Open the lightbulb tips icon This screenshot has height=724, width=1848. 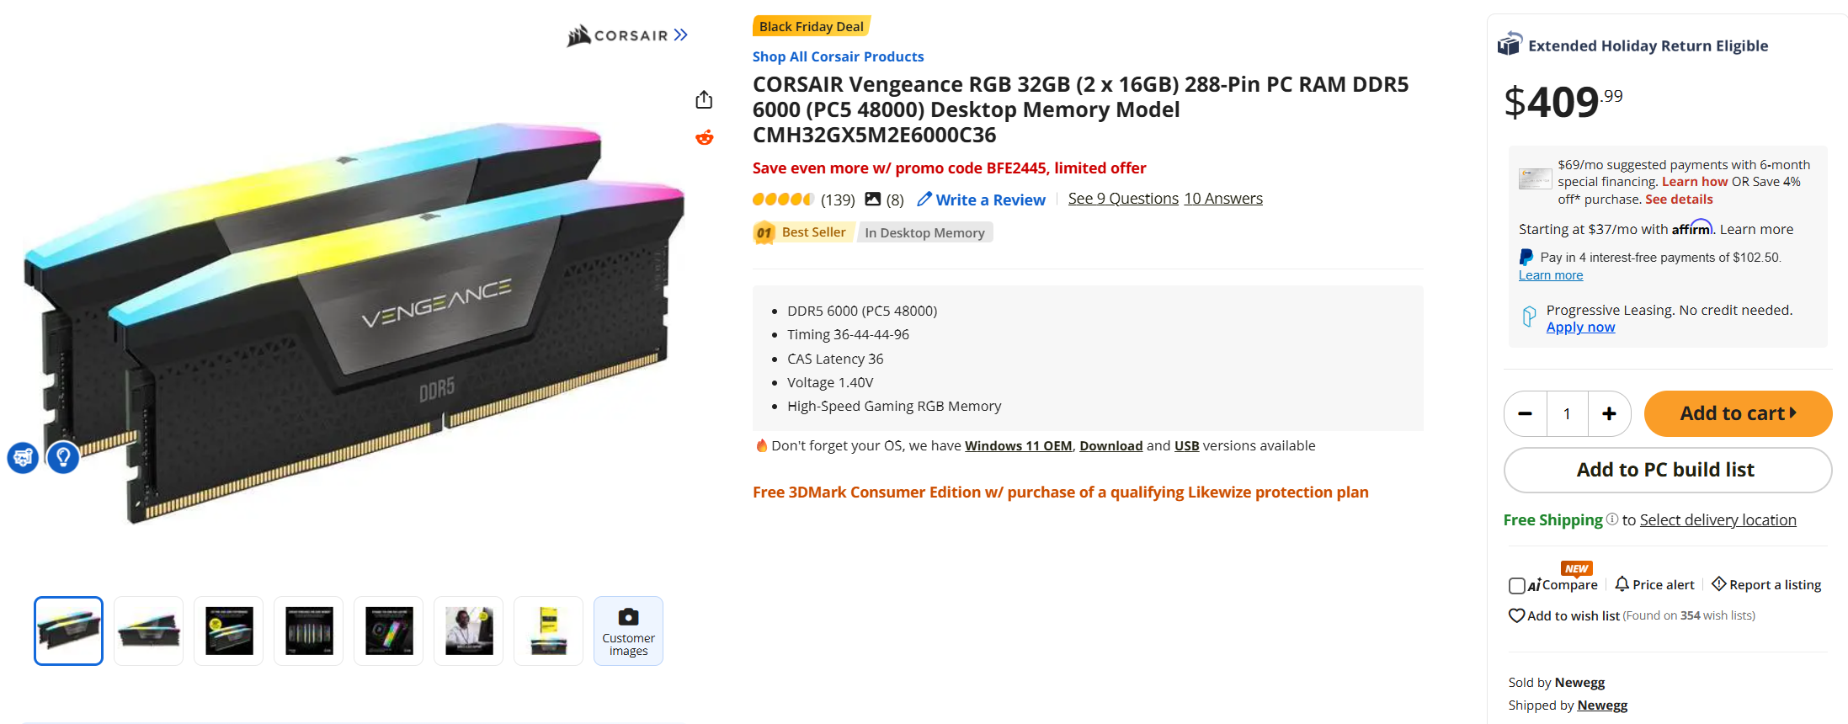click(63, 457)
